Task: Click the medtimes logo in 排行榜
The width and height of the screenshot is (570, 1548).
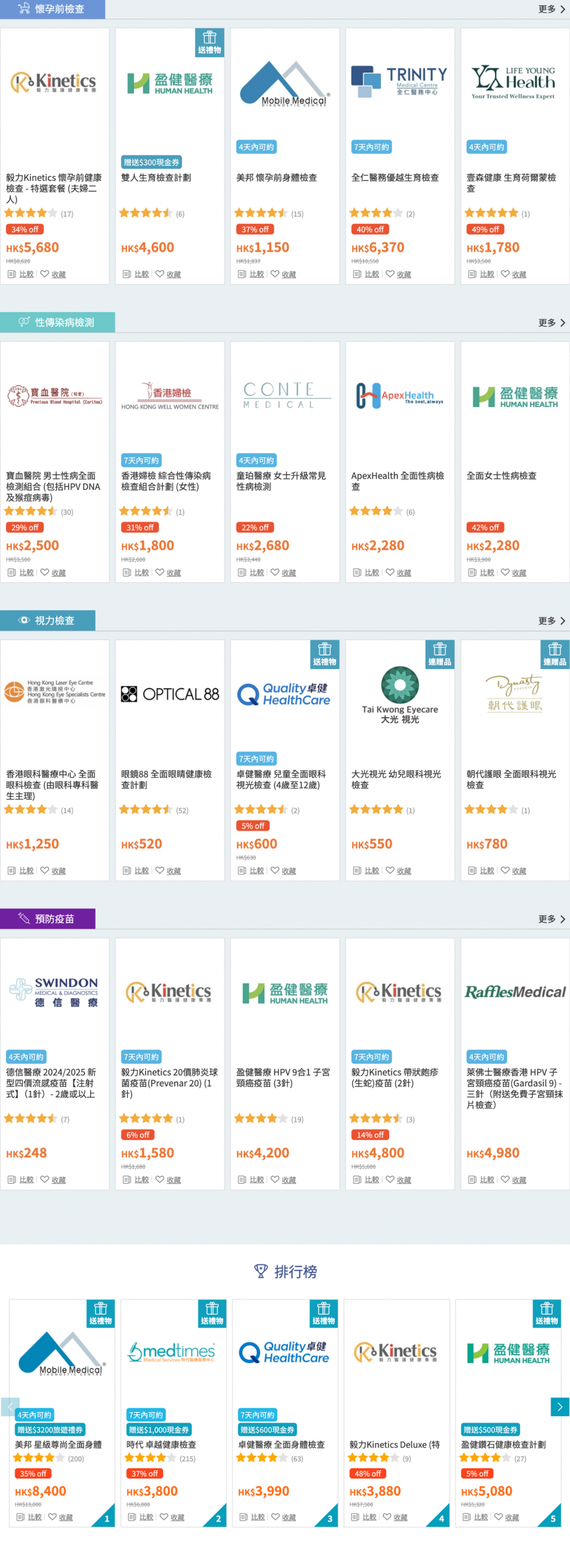Action: pyautogui.click(x=171, y=1352)
